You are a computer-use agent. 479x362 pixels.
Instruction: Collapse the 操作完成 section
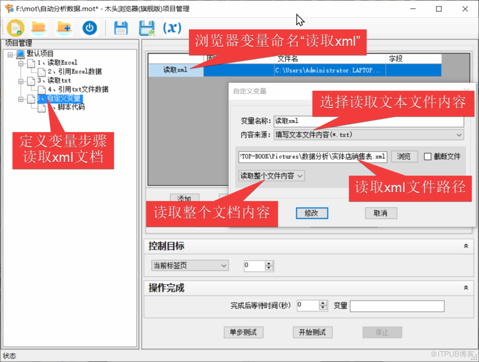click(x=466, y=288)
